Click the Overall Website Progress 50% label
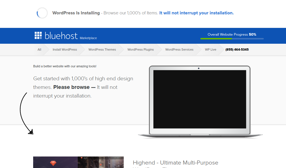The image size is (286, 168). [x=232, y=35]
